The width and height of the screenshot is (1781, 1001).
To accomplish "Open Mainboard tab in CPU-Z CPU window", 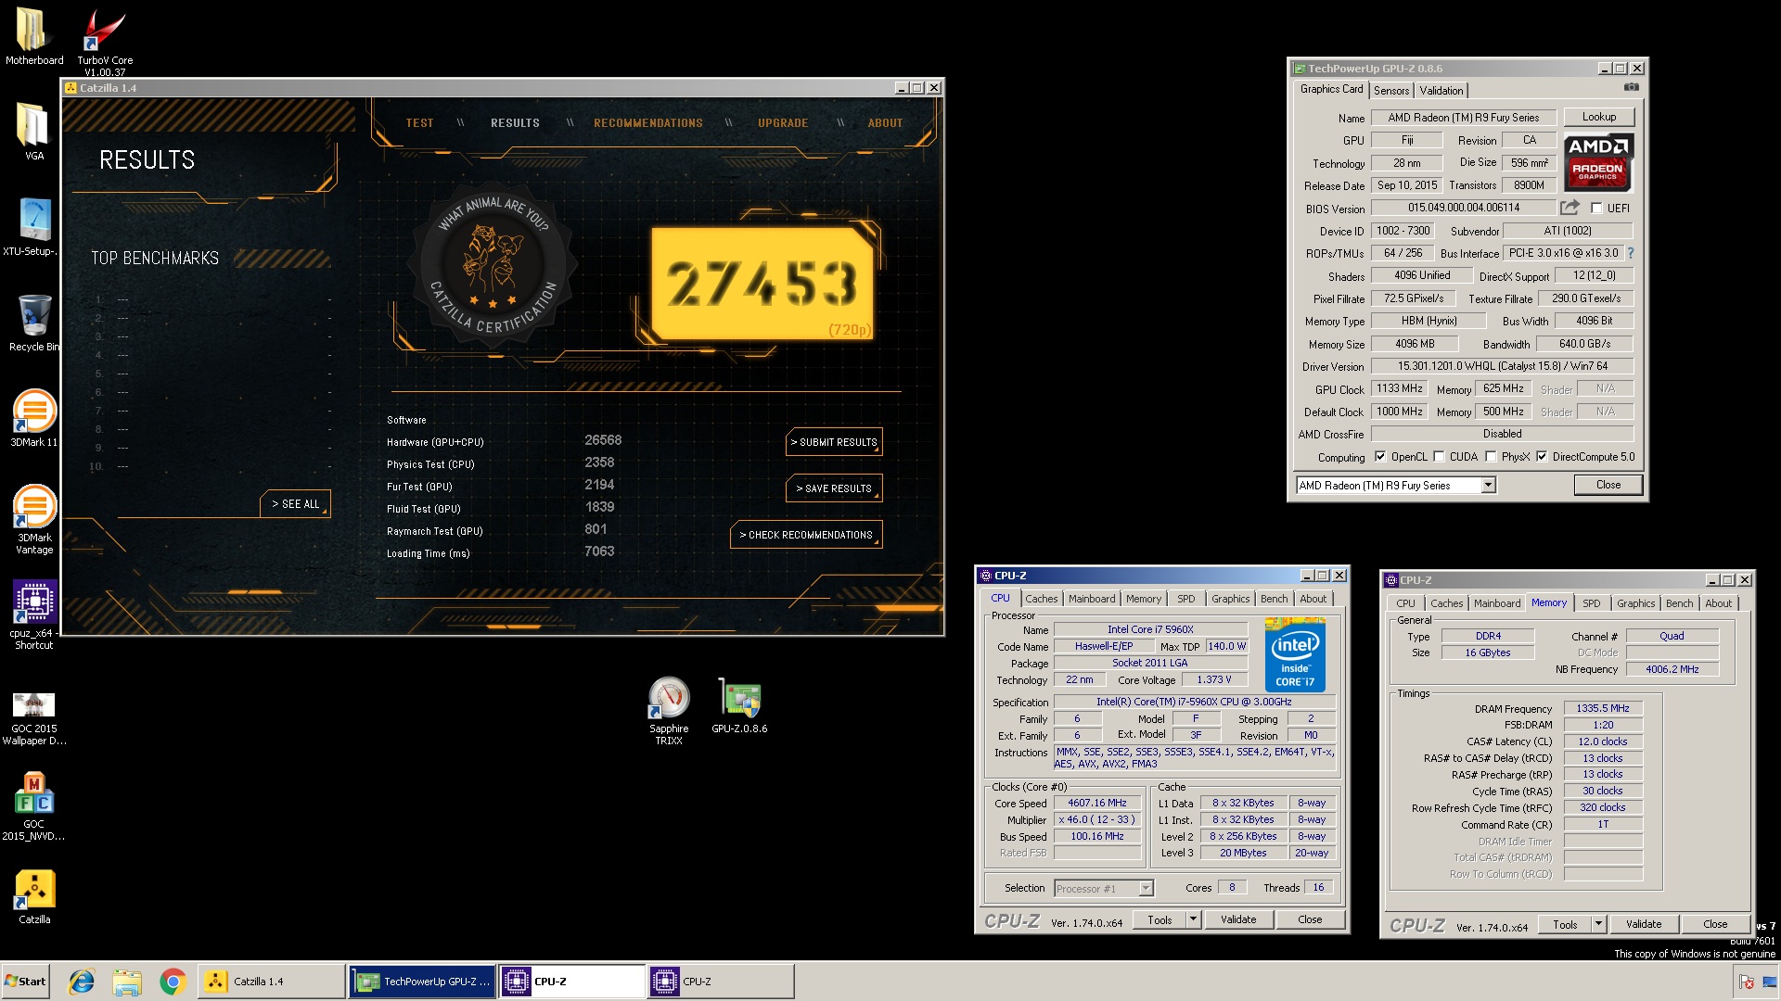I will 1092,599.
